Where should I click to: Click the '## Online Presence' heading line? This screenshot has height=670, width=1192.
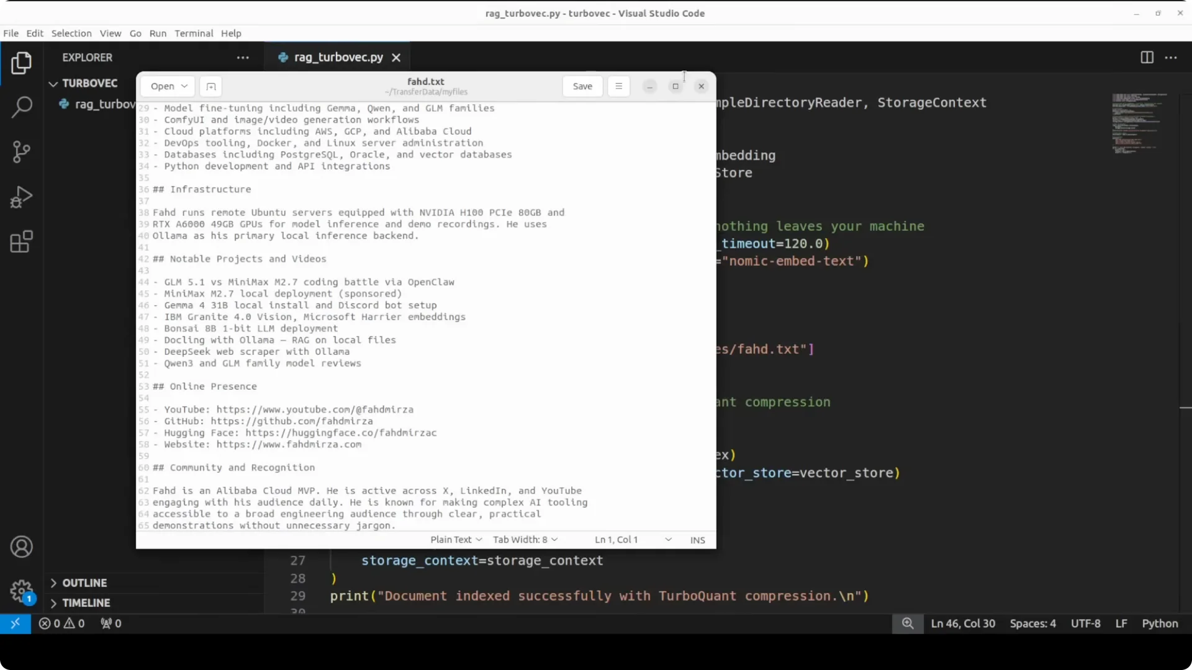205,386
